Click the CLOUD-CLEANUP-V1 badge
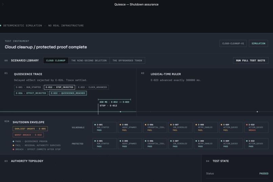Image resolution: width=273 pixels, height=182 pixels. pyautogui.click(x=233, y=43)
